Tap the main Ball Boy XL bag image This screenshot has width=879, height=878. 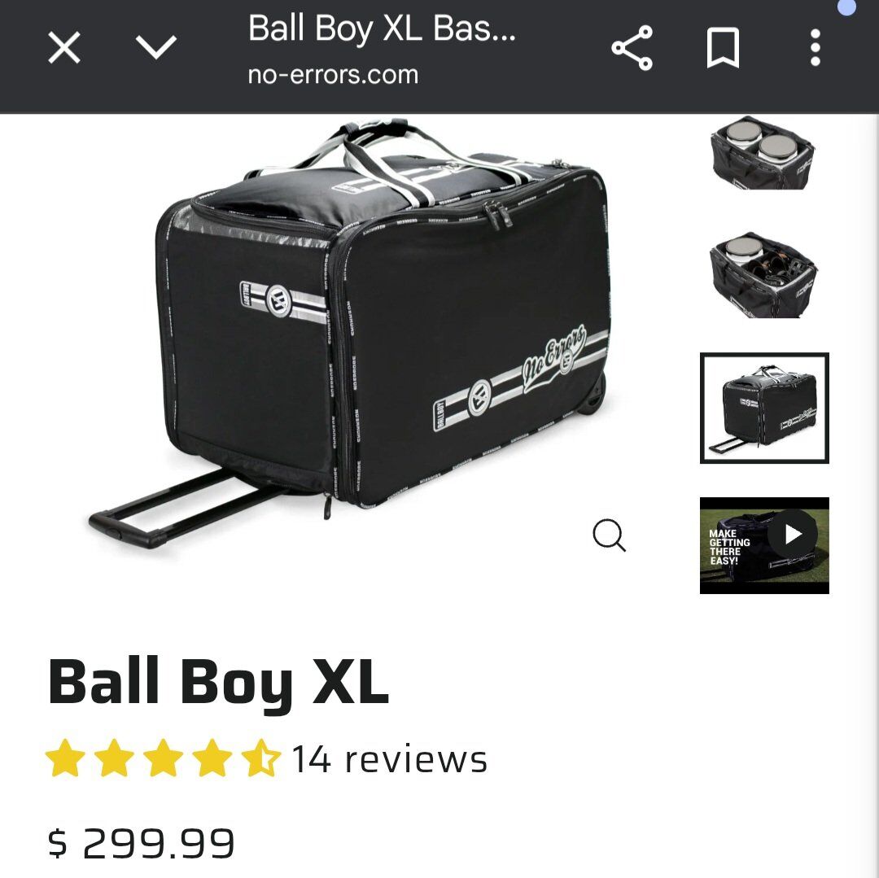click(x=350, y=334)
